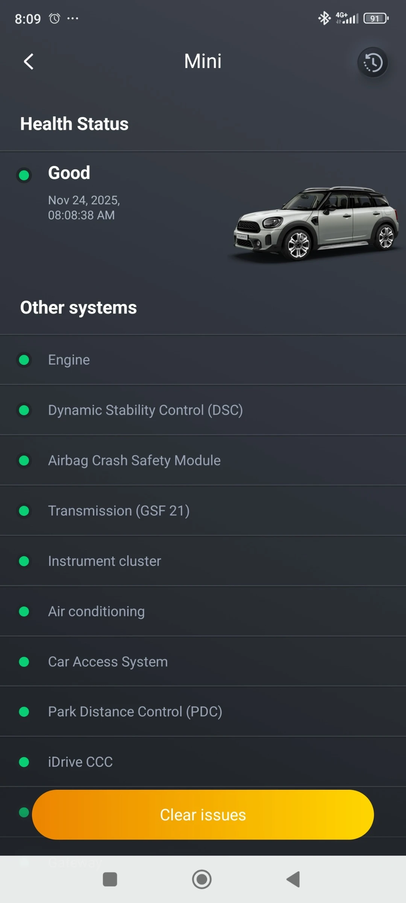
Task: Click the green status dot beside Engine
Action: (24, 360)
